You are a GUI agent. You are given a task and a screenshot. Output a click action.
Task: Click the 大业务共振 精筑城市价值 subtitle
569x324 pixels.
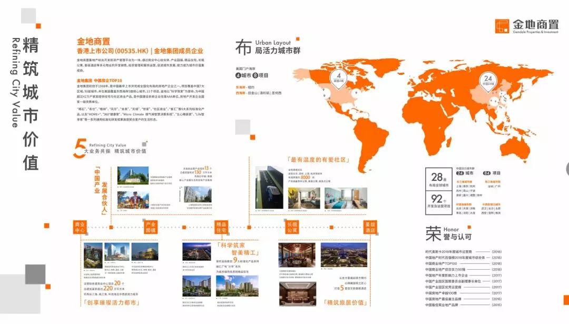[x=115, y=151]
